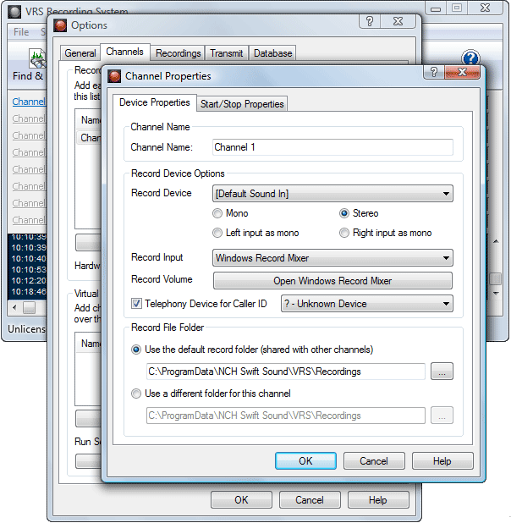Click the question mark in the Options title bar
Viewport: 511px width, 523px height.
click(370, 21)
